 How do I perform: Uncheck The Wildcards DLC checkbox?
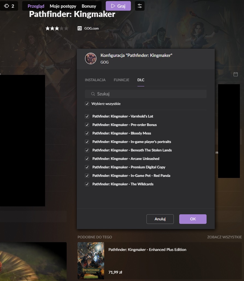[87, 184]
